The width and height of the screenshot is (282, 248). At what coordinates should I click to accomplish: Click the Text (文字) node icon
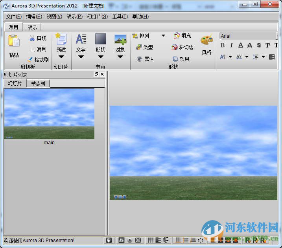[x=81, y=39]
